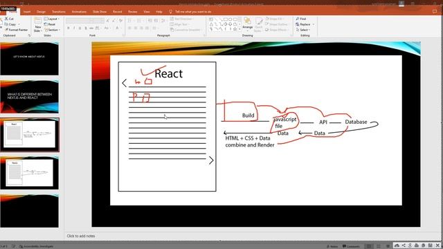Select the last blank slide thumbnail
This screenshot has height=249, width=443.
tap(29, 211)
